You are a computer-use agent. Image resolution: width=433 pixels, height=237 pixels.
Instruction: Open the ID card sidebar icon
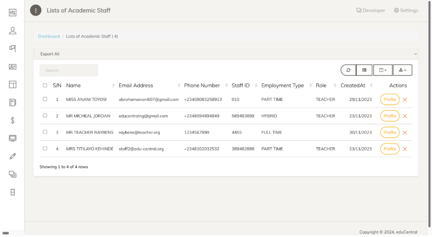(13, 67)
